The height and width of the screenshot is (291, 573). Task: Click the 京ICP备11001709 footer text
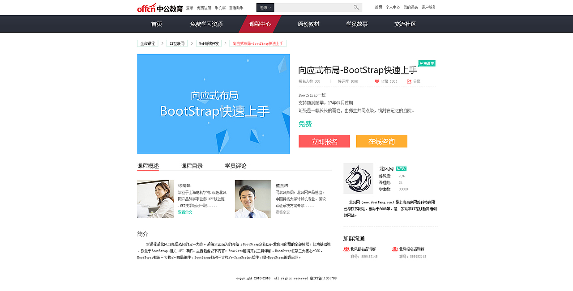pyautogui.click(x=323, y=278)
